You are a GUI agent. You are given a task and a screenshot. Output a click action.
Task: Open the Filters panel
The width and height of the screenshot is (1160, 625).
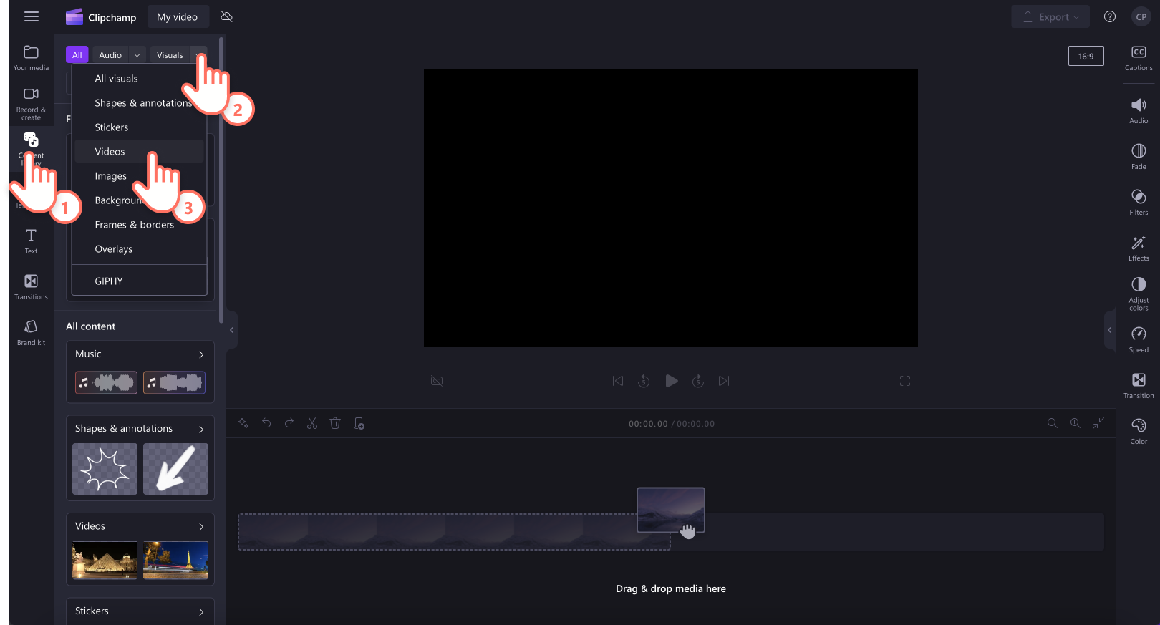[1139, 203]
